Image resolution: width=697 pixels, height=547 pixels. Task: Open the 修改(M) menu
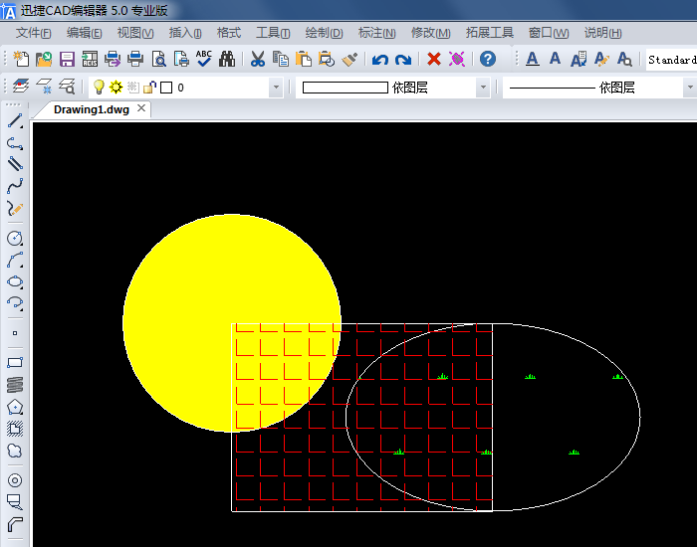[431, 33]
